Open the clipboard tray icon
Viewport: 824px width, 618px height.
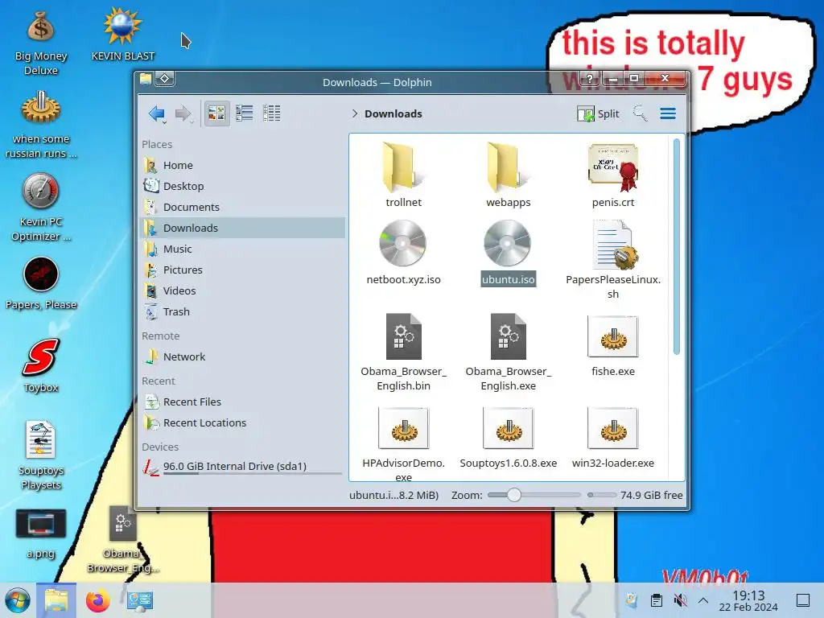pyautogui.click(x=656, y=600)
